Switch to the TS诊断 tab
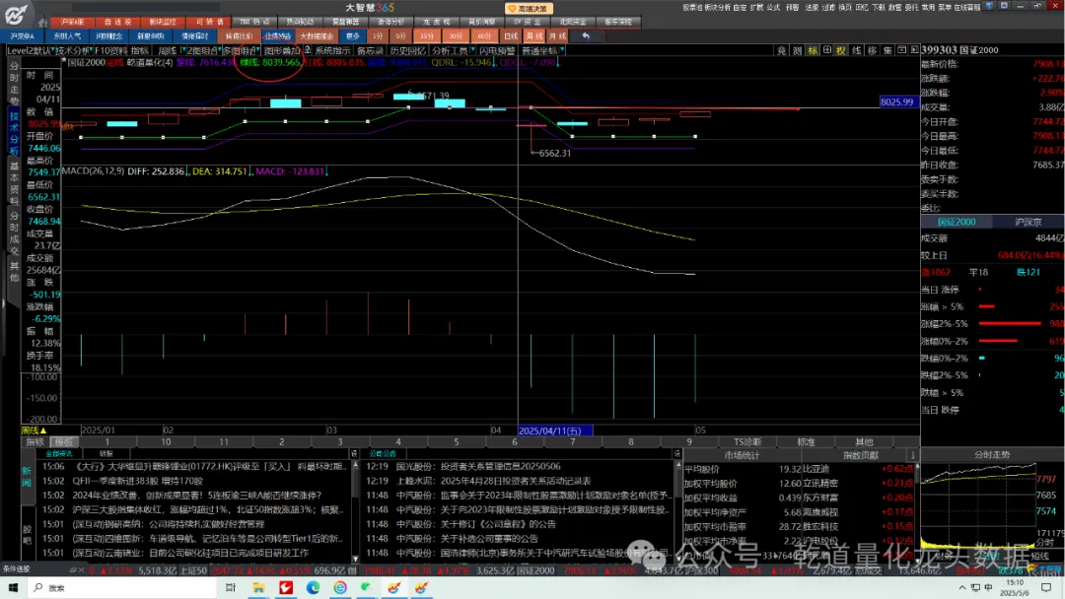The image size is (1065, 599). point(747,442)
